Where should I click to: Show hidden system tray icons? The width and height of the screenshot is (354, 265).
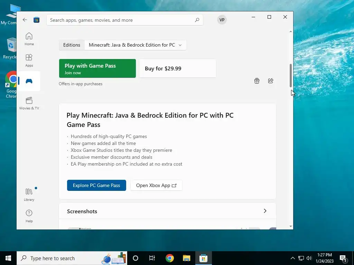[x=292, y=258]
